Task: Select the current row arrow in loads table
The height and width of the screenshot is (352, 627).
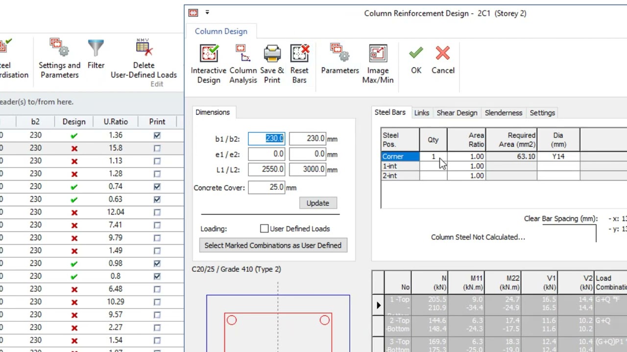Action: click(378, 306)
